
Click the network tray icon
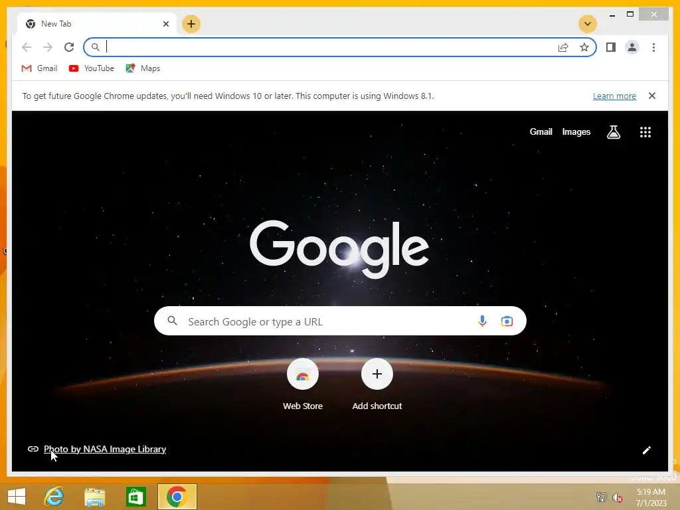coord(602,497)
